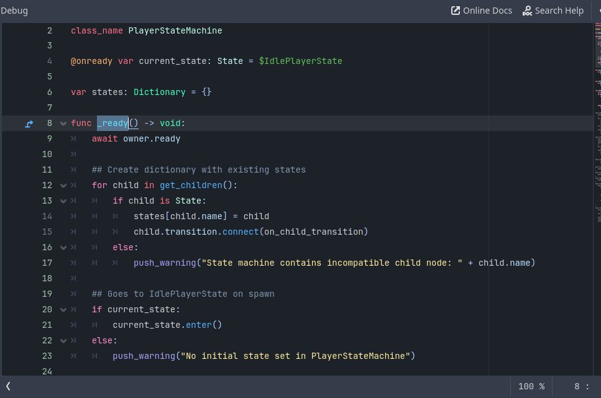Screen dimensions: 601x398
Task: Click line number 15 in the gutter
Action: [x=47, y=232]
